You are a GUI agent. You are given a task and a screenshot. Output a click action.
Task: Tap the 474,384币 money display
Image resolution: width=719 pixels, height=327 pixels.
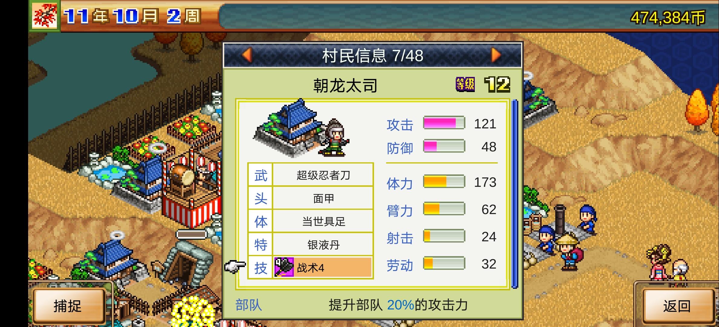tap(668, 18)
